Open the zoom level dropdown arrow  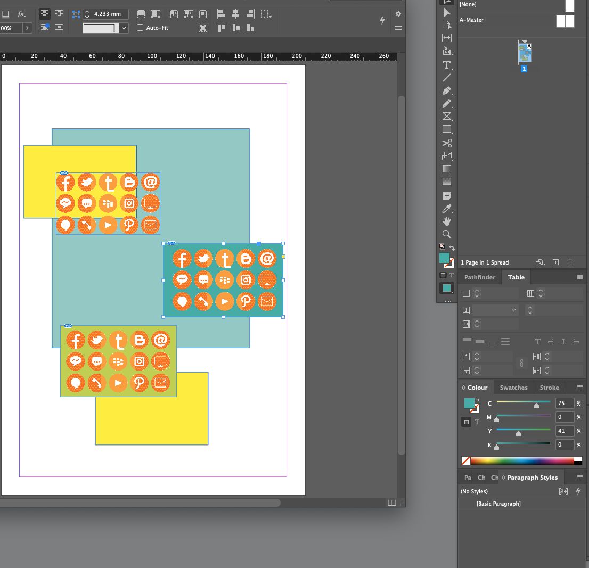[x=27, y=28]
